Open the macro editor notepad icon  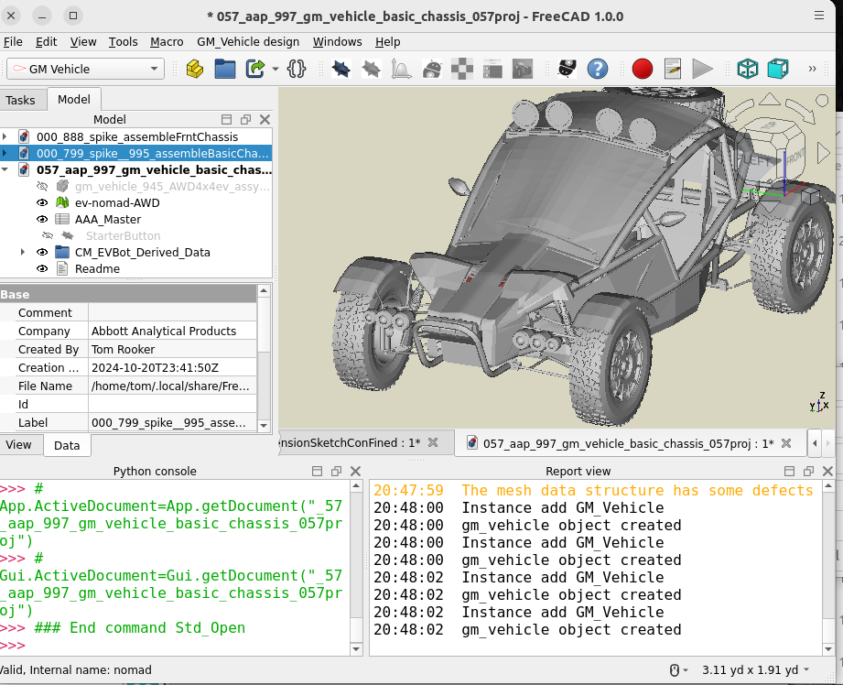click(x=673, y=69)
